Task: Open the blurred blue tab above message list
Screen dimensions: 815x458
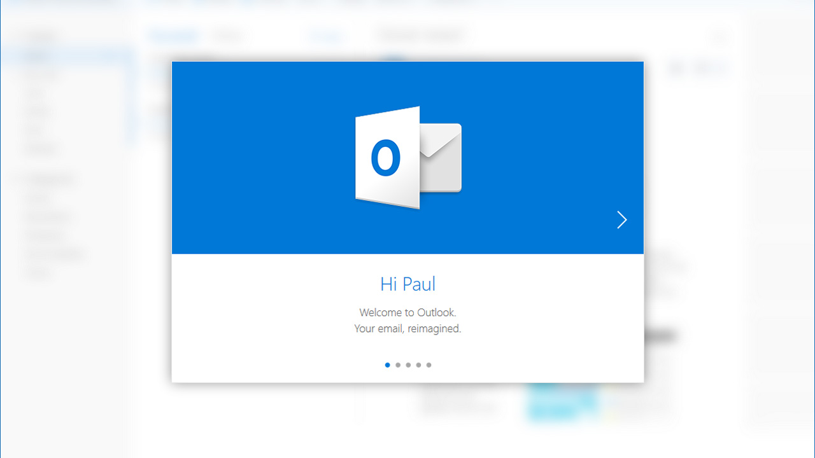Action: (x=172, y=36)
